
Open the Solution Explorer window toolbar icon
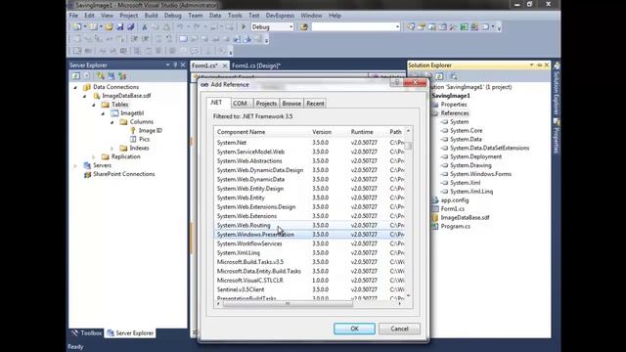coord(411,26)
